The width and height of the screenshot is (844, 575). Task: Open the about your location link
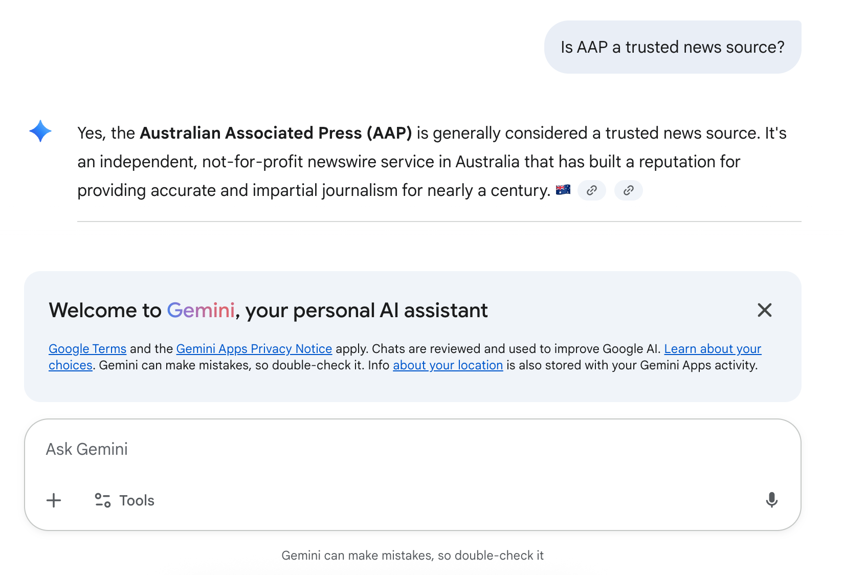(448, 365)
